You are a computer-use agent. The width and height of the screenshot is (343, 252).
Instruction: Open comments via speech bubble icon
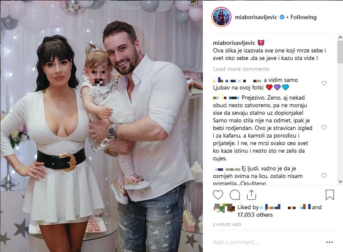pyautogui.click(x=235, y=195)
